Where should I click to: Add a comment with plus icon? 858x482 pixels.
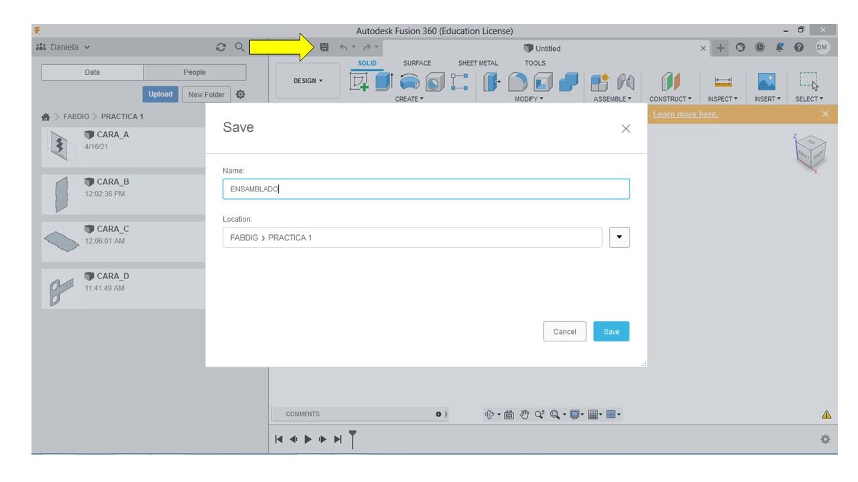[x=437, y=414]
